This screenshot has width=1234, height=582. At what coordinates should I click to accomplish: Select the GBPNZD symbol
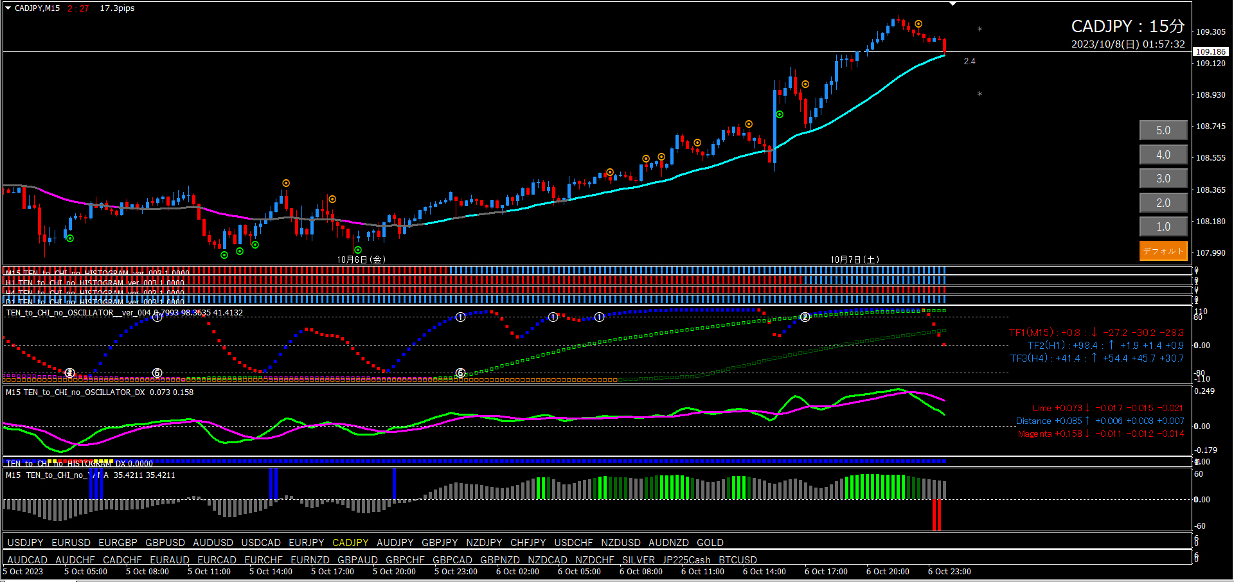tap(500, 560)
